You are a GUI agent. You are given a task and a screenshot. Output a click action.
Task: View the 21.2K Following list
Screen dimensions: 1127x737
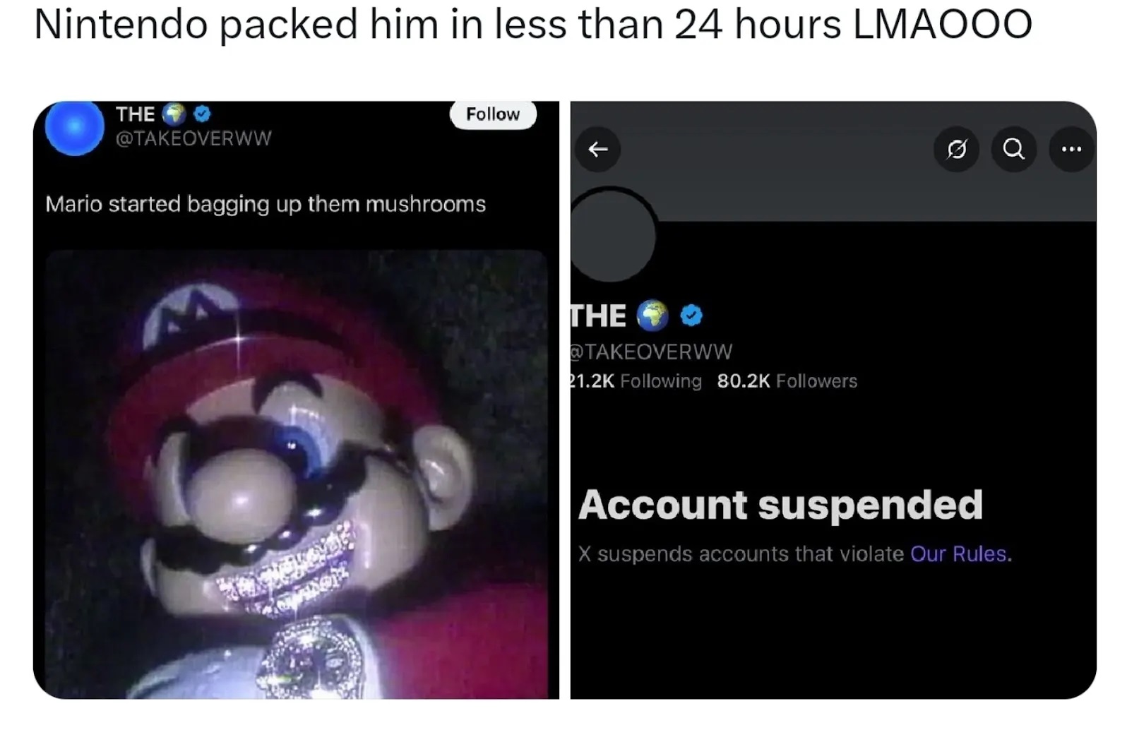tap(636, 381)
